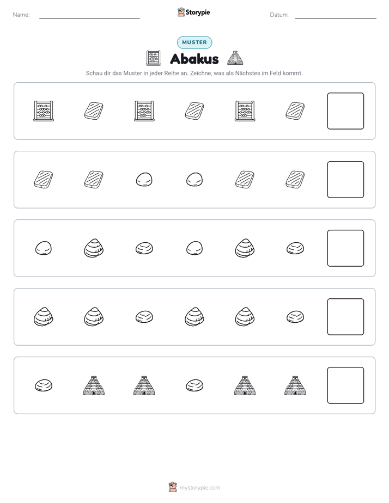Viewport: 389px width, 503px height.
Task: Click the Abakus heading text
Action: point(194,59)
